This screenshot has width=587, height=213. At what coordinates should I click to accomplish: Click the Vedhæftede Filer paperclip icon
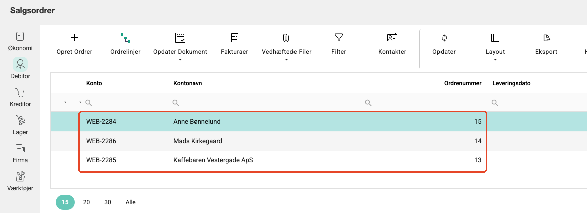coord(286,38)
